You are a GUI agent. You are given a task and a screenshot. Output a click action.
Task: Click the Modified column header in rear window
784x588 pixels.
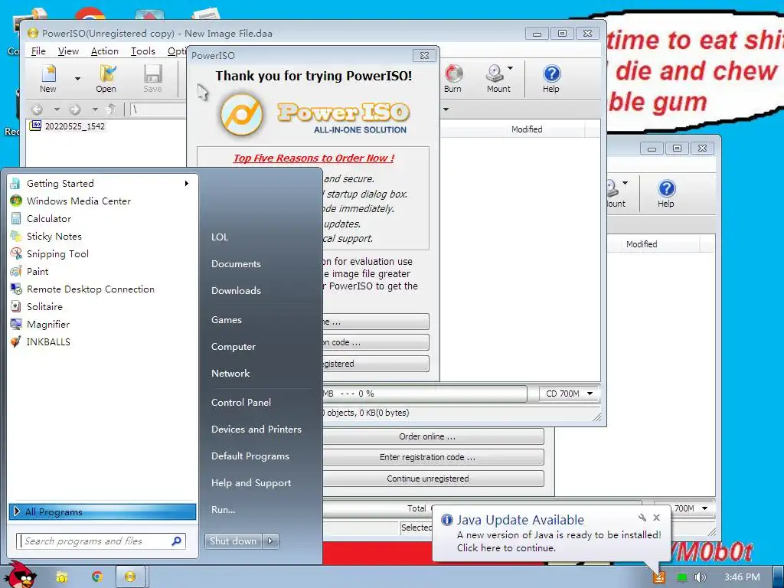pyautogui.click(x=642, y=244)
